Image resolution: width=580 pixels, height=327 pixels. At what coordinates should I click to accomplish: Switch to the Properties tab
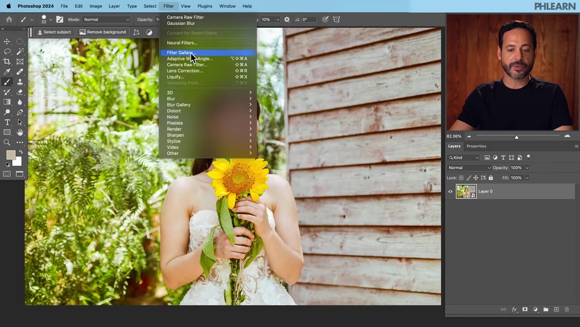[476, 146]
